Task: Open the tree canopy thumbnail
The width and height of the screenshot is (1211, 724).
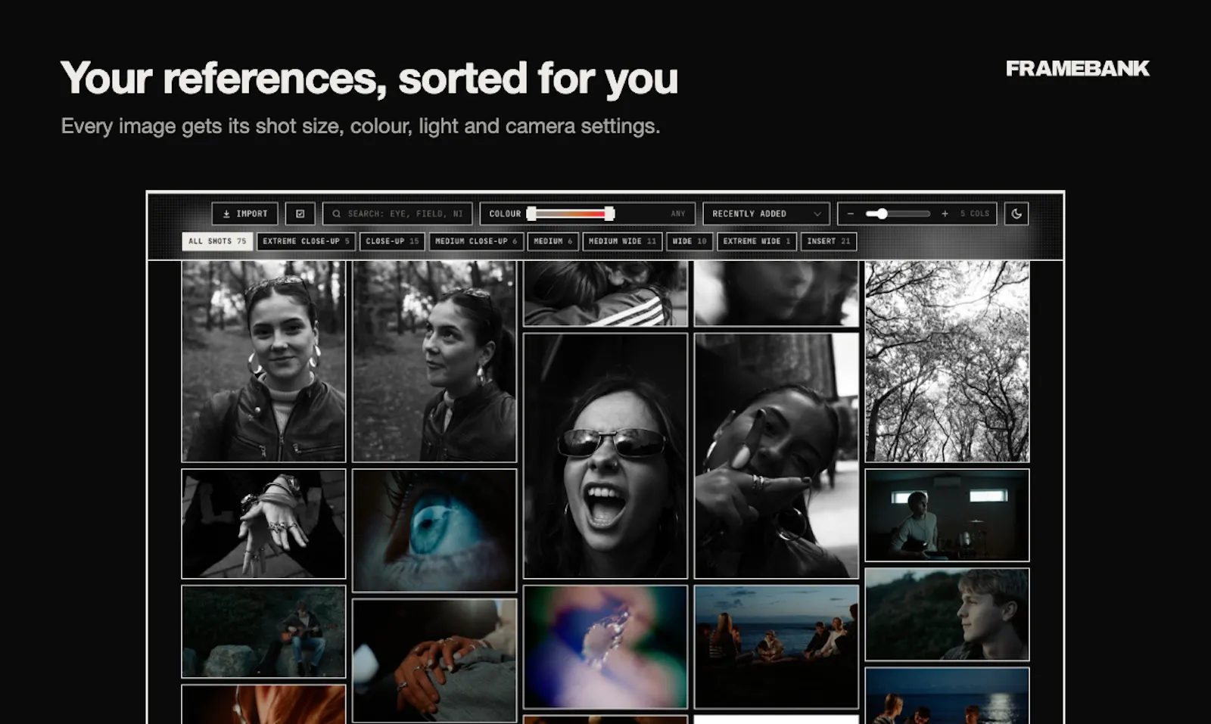Action: pyautogui.click(x=948, y=362)
